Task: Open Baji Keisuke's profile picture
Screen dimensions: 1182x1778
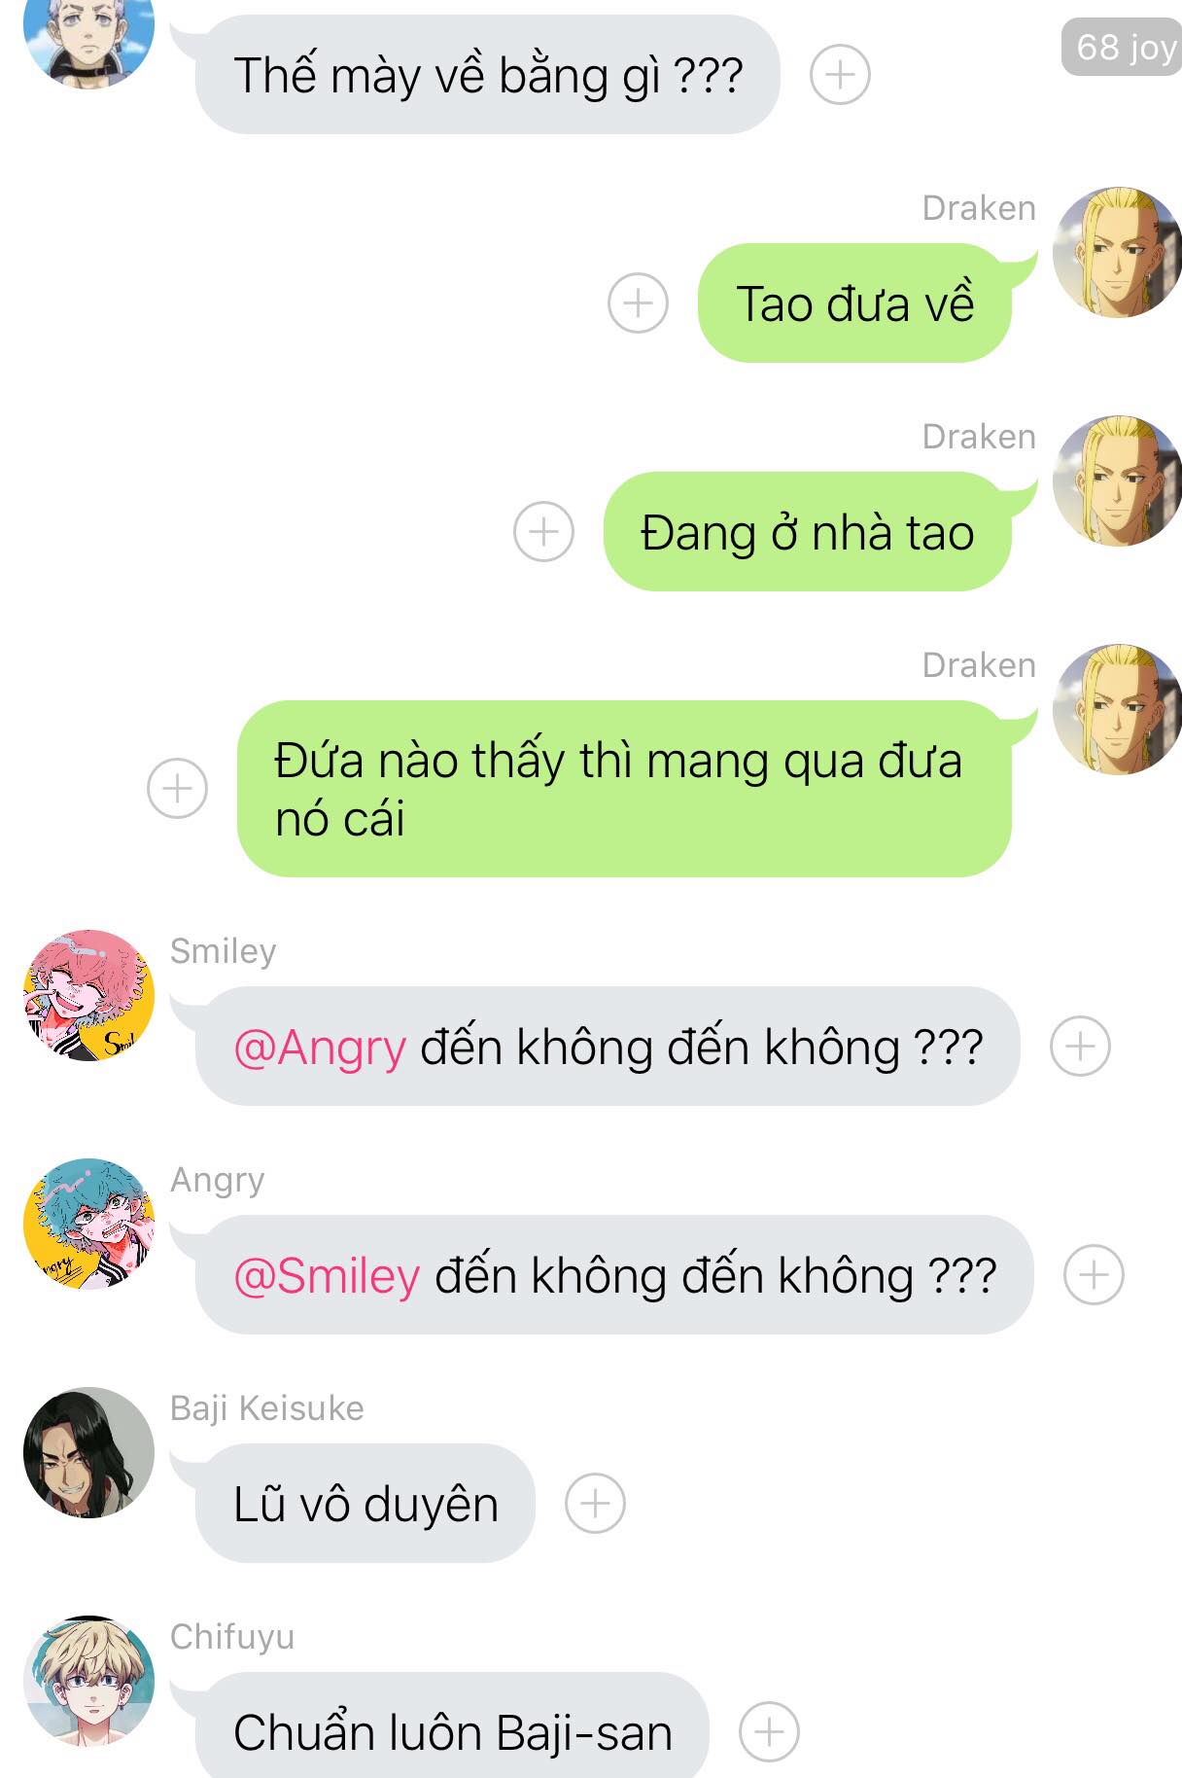Action: (88, 1452)
